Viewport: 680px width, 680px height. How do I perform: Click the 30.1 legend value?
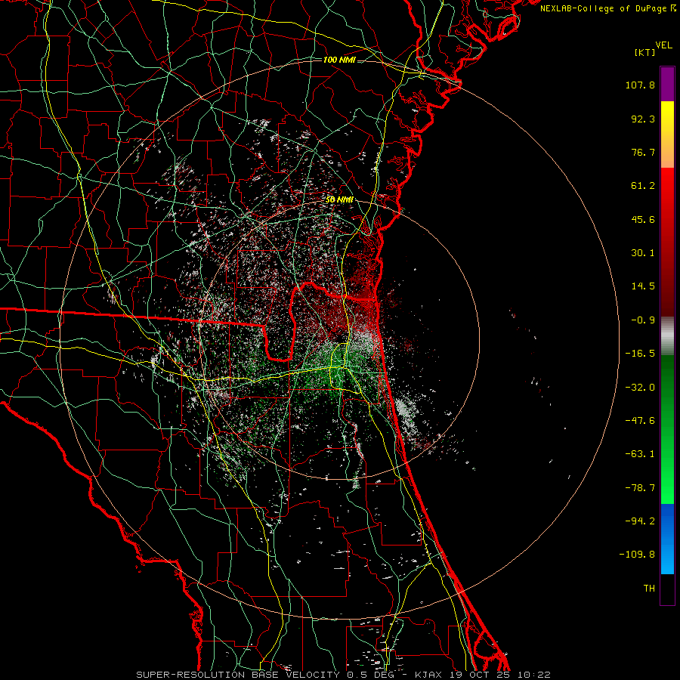point(643,253)
